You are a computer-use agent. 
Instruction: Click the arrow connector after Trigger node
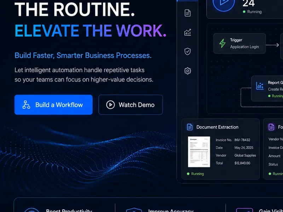tap(272, 45)
